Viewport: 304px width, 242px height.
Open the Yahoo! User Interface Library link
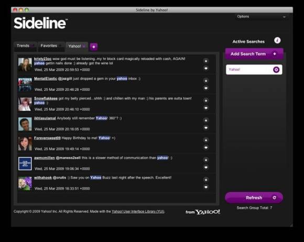pyautogui.click(x=138, y=212)
